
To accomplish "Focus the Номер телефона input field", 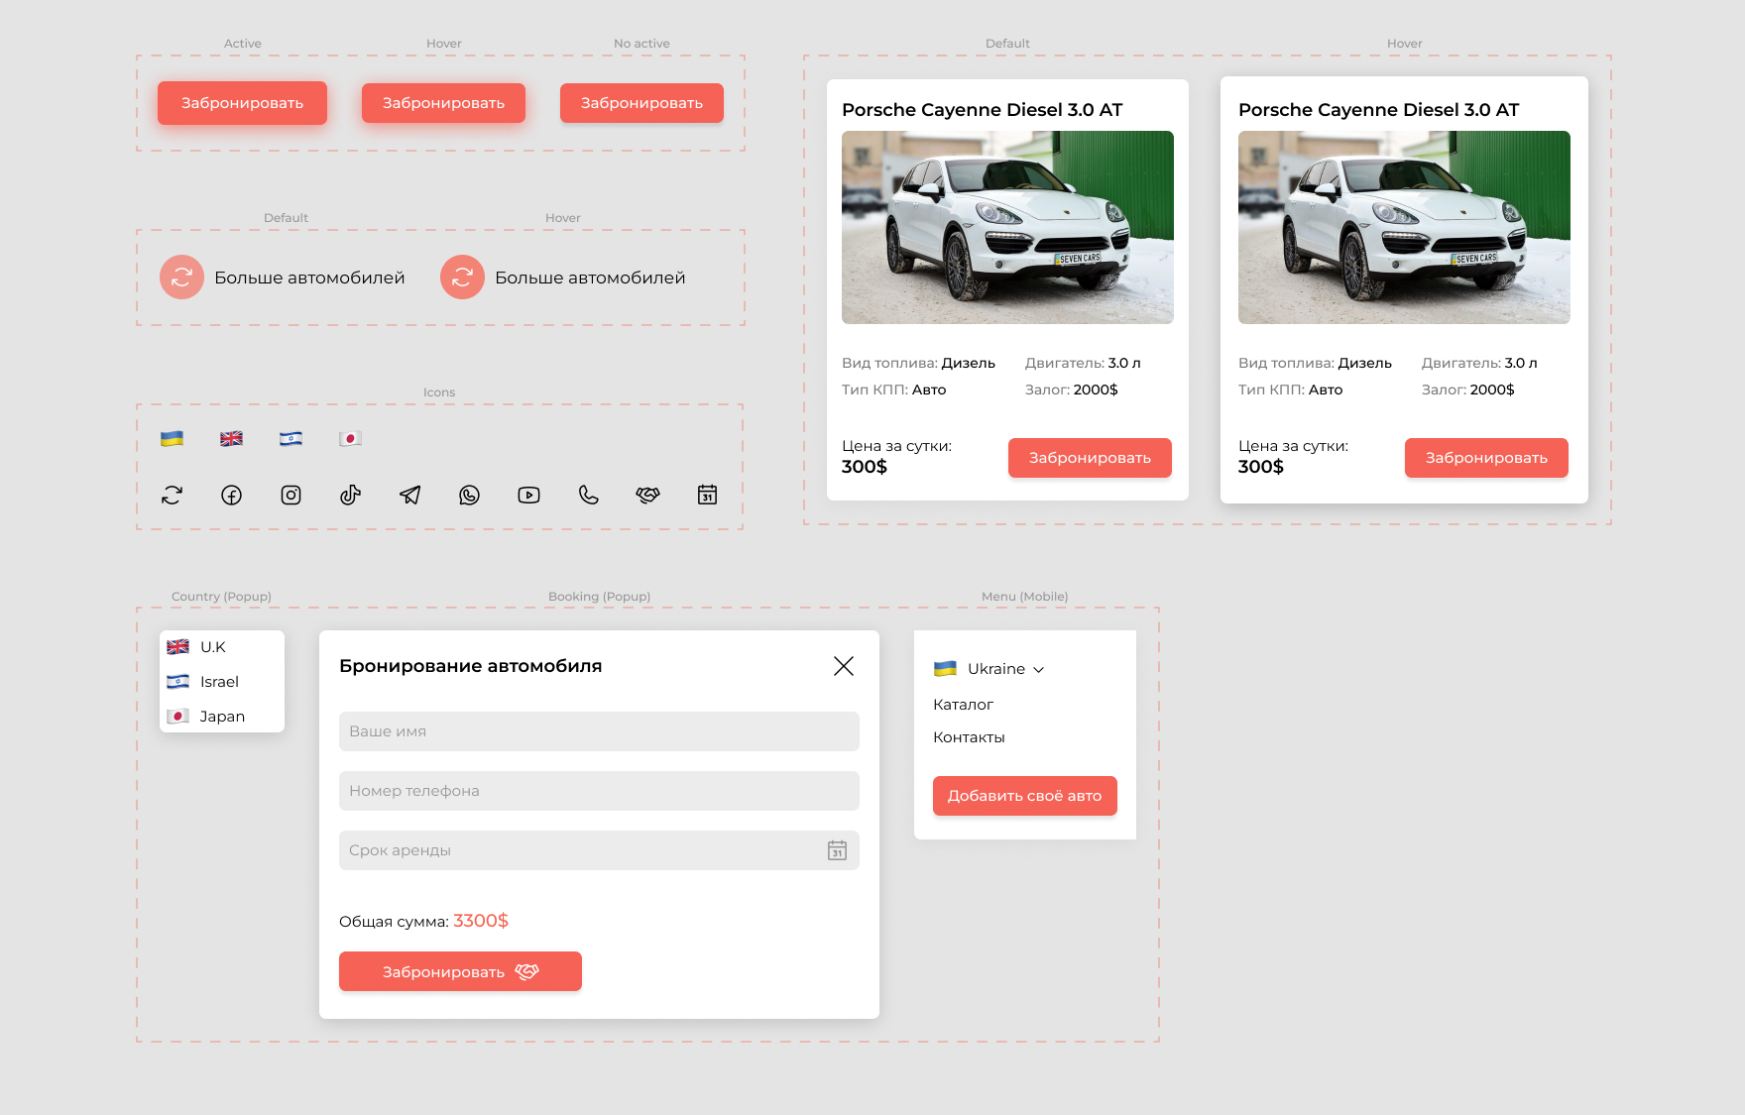I will tap(599, 791).
